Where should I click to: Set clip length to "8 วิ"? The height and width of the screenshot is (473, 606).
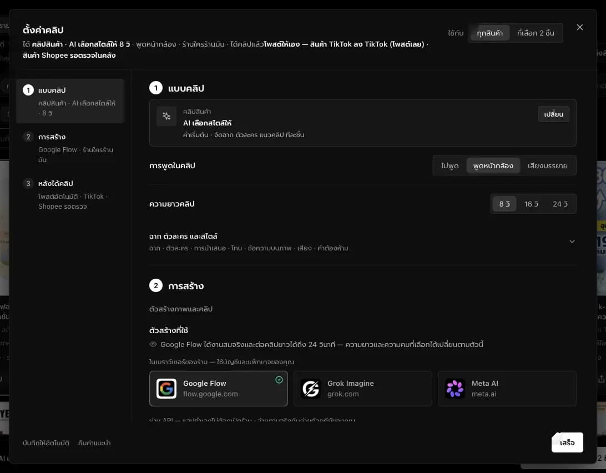[504, 204]
